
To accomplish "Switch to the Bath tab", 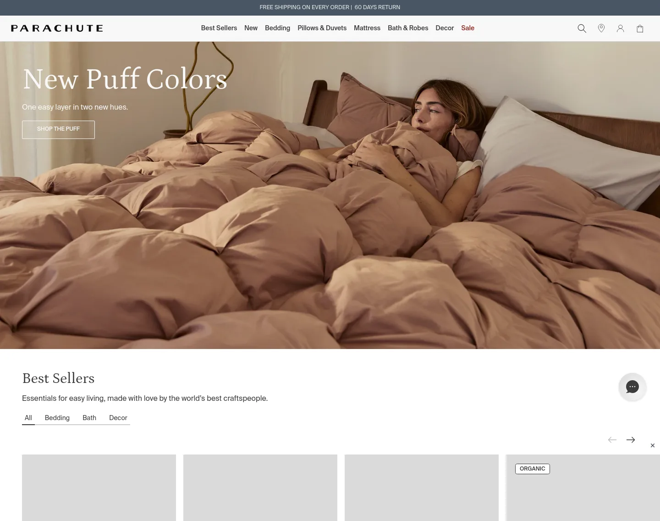I will tap(89, 418).
